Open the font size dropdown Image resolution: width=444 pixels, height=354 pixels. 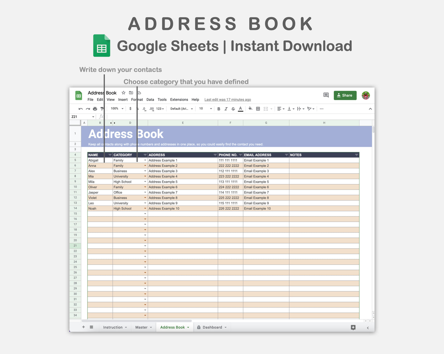[205, 109]
